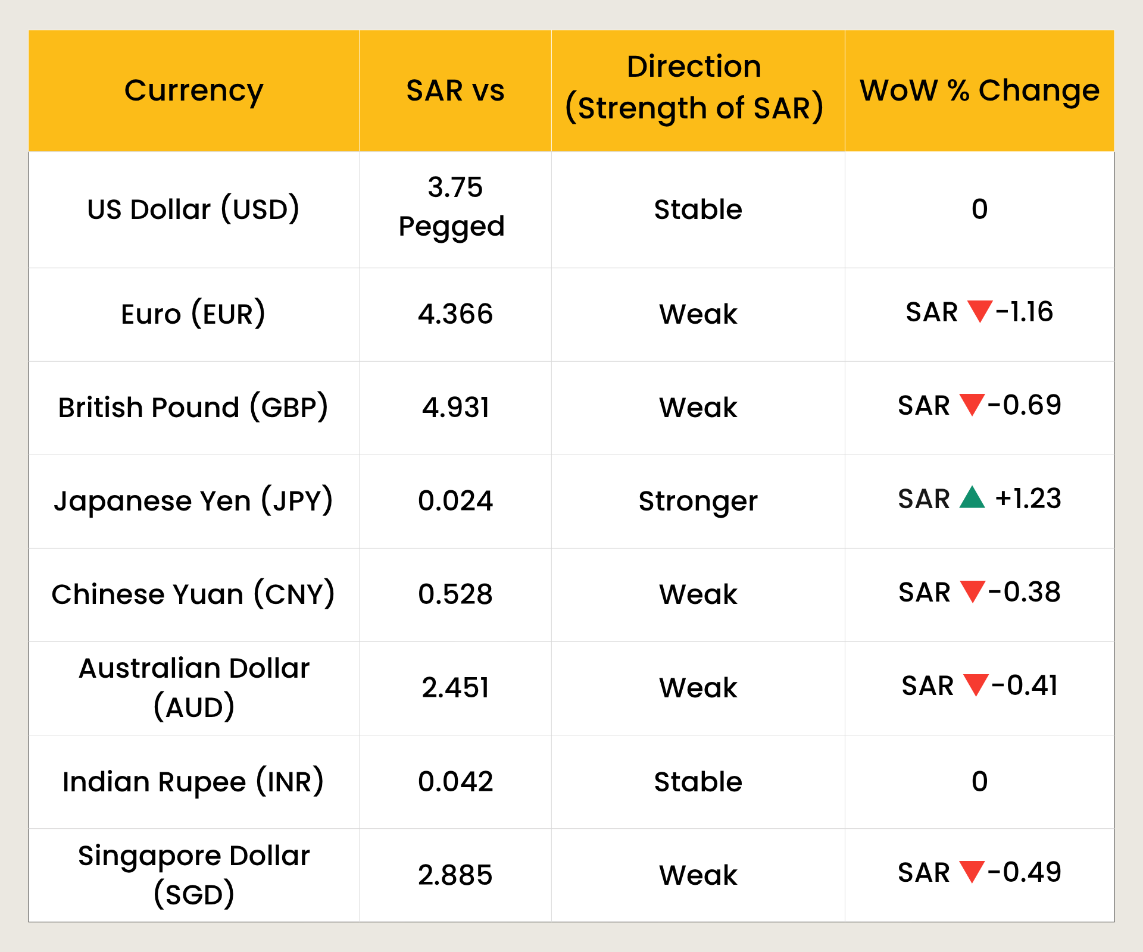Click the 0 change value for Indian Rupee
Image resolution: width=1143 pixels, height=952 pixels.
[x=979, y=781]
